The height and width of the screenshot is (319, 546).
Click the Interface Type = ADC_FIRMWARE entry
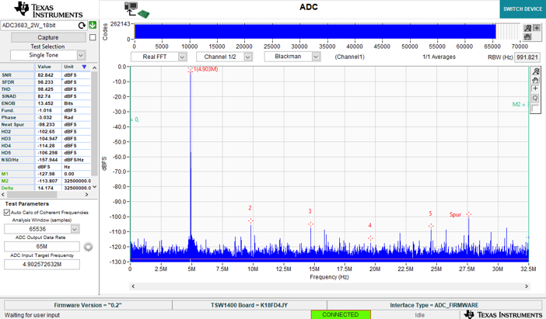434,305
